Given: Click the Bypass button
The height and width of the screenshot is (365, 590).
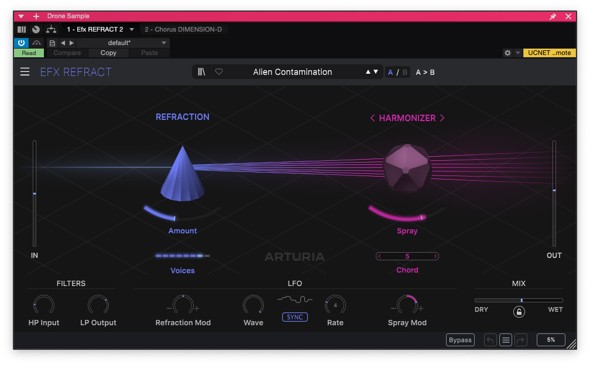Looking at the screenshot, I should point(460,340).
